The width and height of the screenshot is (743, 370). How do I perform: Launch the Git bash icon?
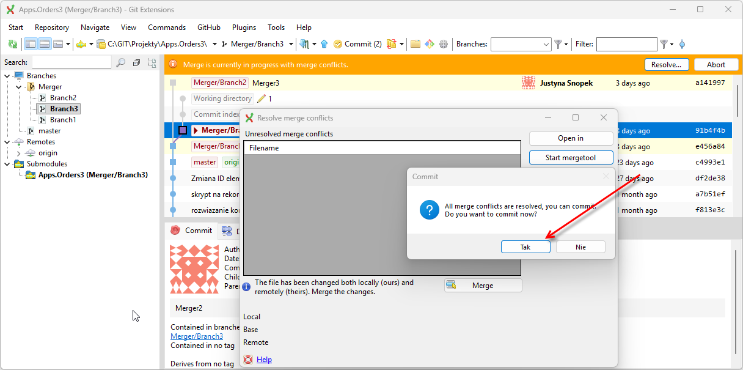pyautogui.click(x=430, y=44)
